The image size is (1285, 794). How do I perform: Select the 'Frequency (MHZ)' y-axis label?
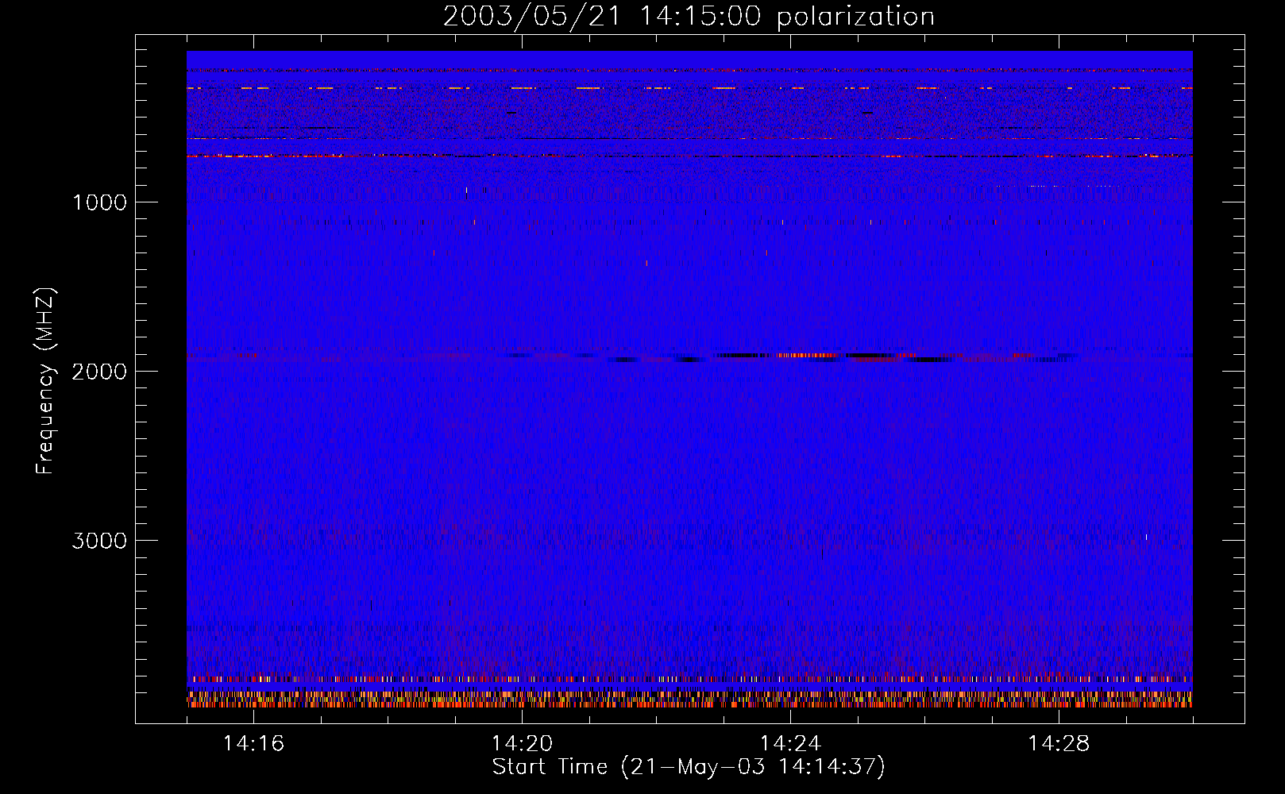tap(45, 381)
